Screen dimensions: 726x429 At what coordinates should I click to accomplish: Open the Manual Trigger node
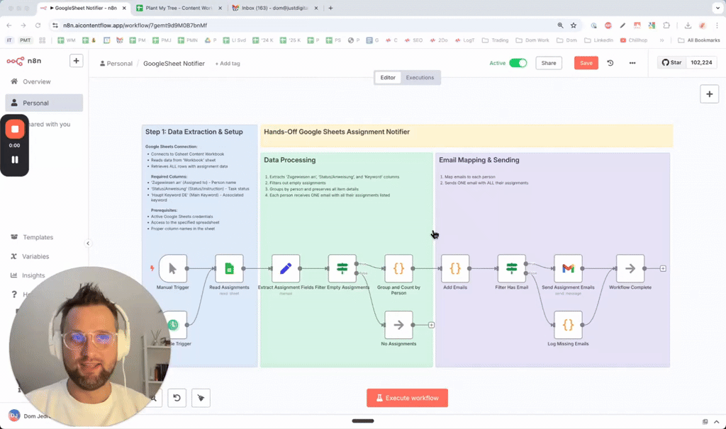pos(173,268)
